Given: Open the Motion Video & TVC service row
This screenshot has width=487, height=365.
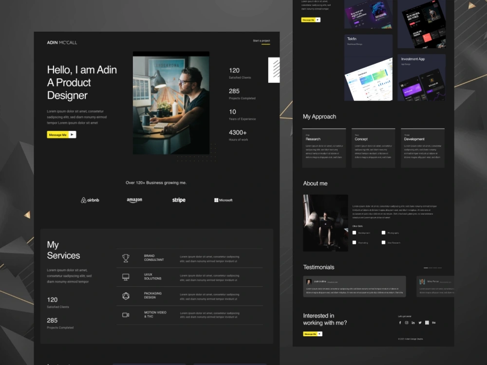Looking at the screenshot, I should coord(189,315).
